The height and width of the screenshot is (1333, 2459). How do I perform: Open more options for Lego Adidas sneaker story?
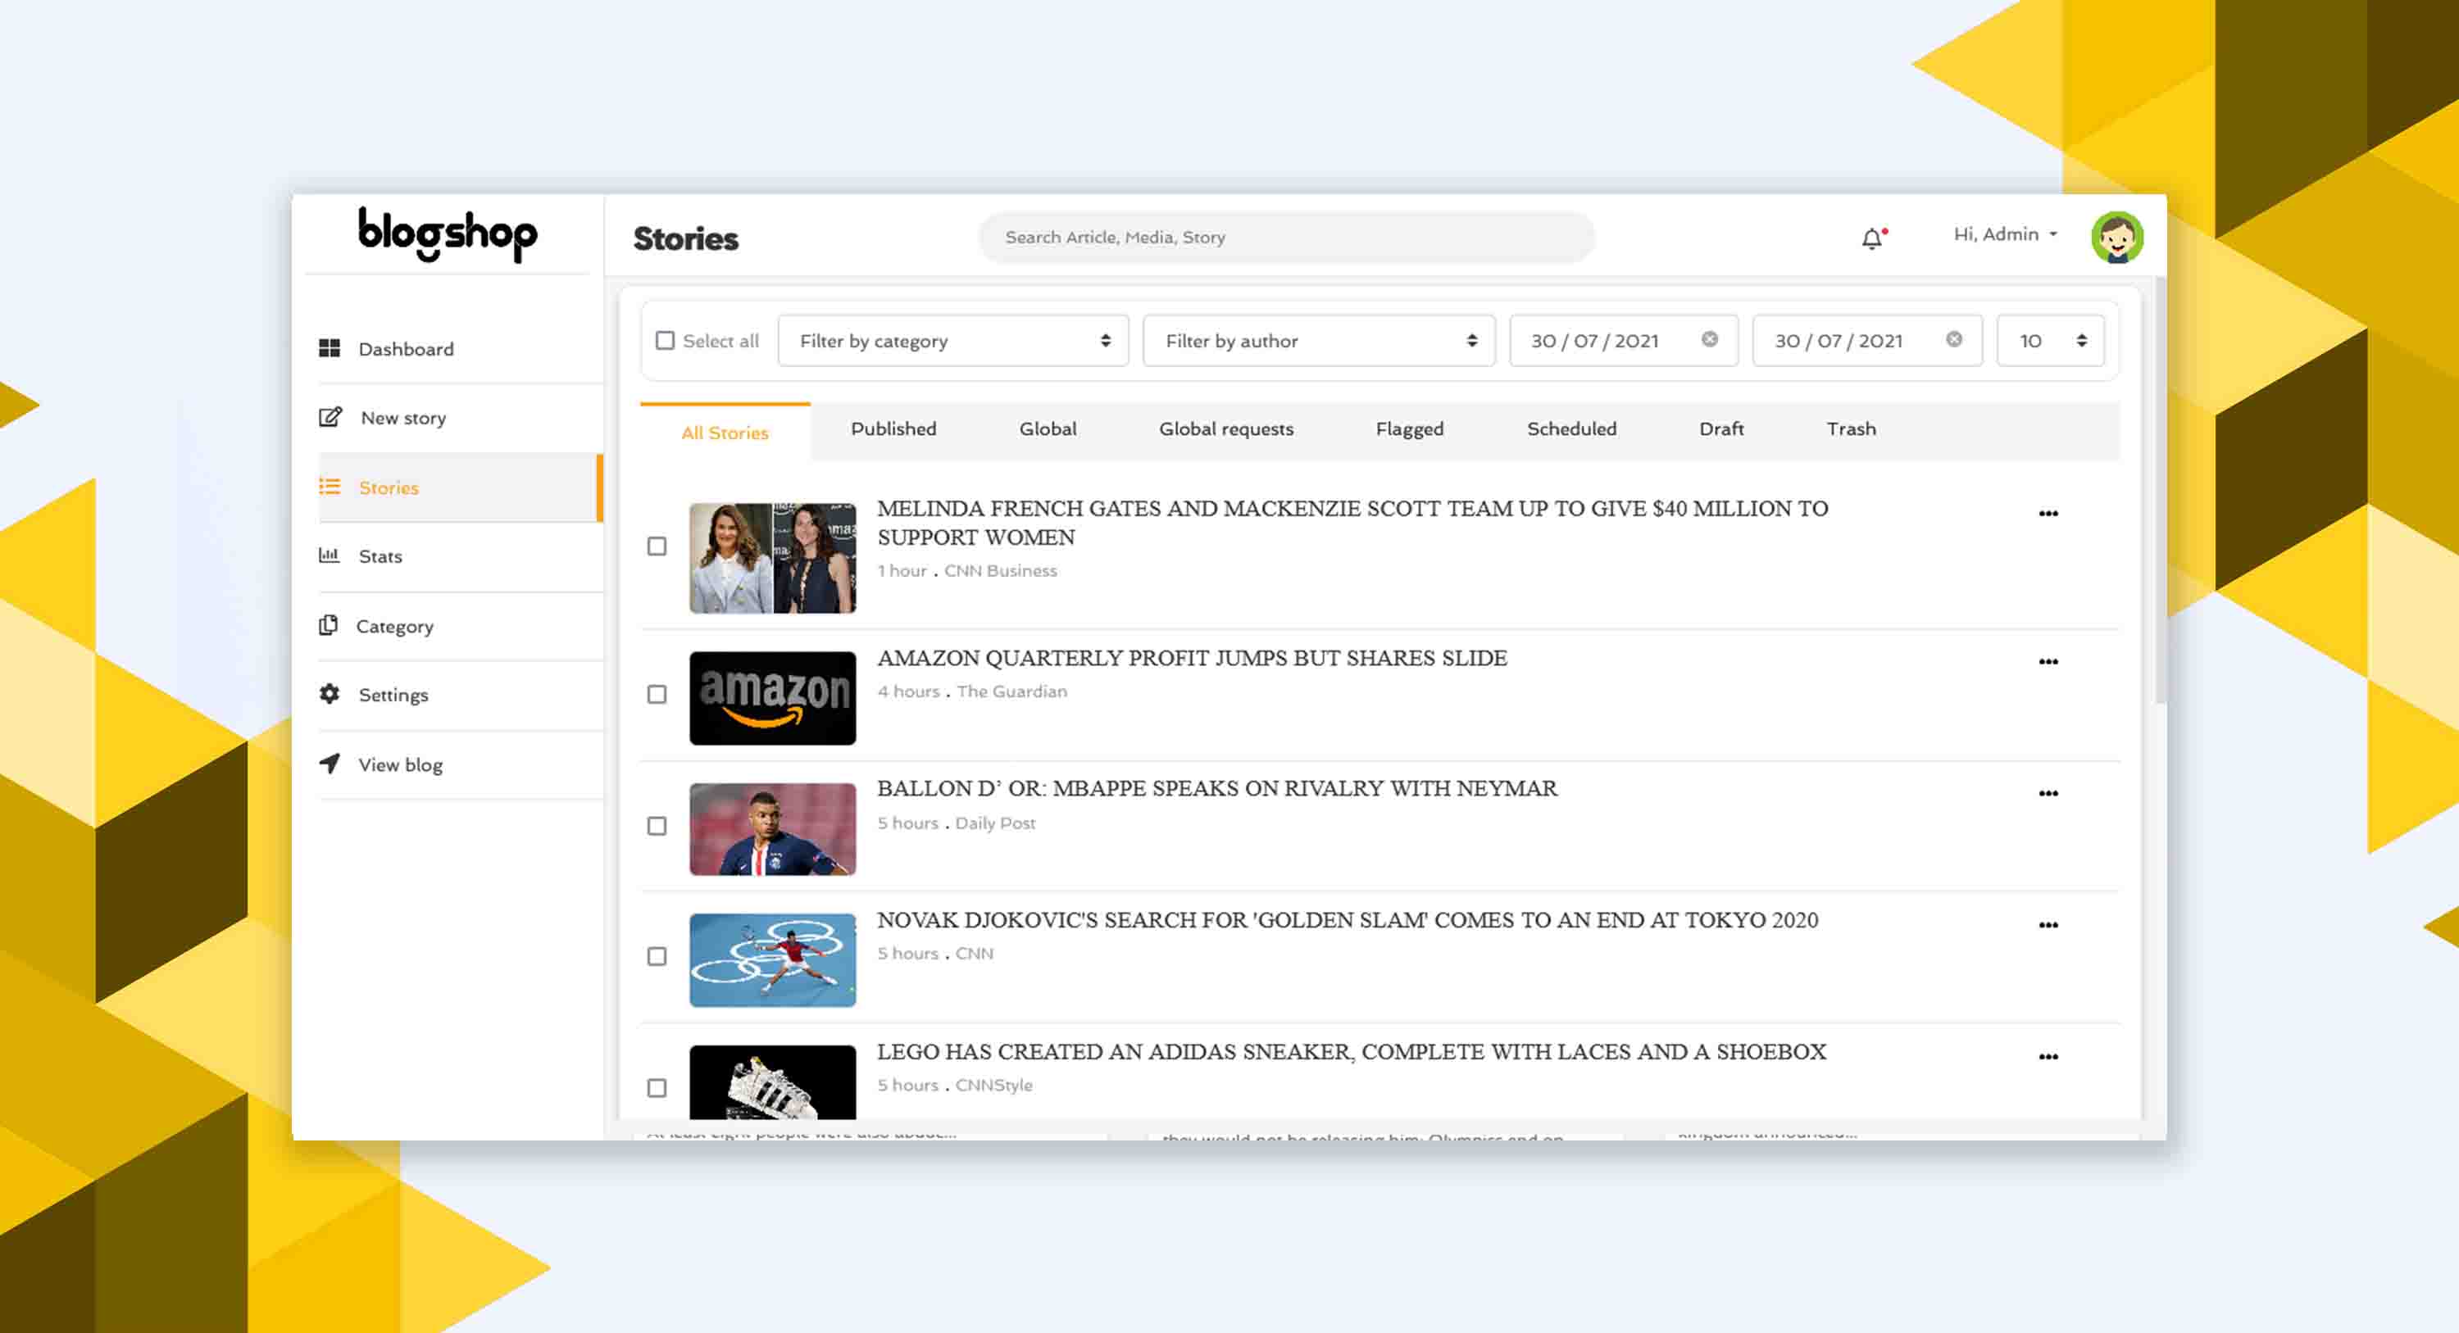(2048, 1056)
